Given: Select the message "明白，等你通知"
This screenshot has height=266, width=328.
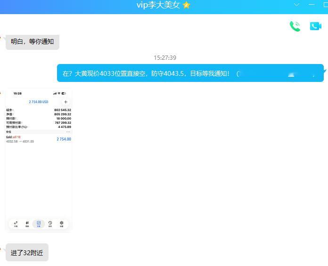Looking at the screenshot, I should [x=33, y=42].
